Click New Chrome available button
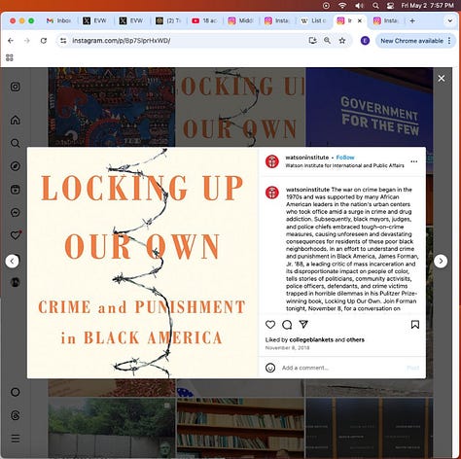The height and width of the screenshot is (459, 461). [412, 41]
